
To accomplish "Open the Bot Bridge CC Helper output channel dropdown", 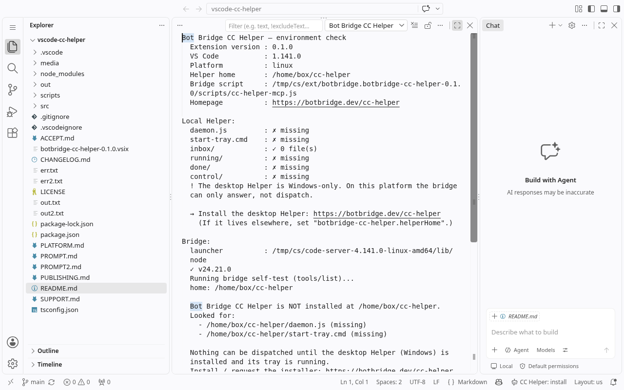I will coord(366,25).
